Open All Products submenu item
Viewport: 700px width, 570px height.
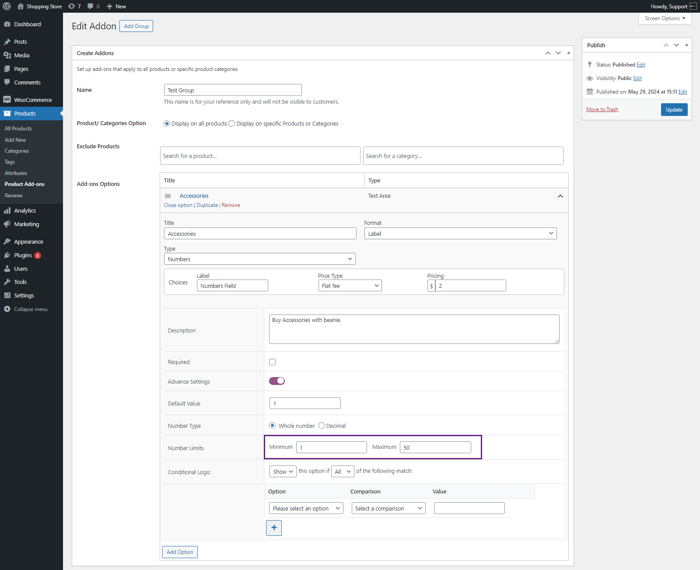coord(18,129)
